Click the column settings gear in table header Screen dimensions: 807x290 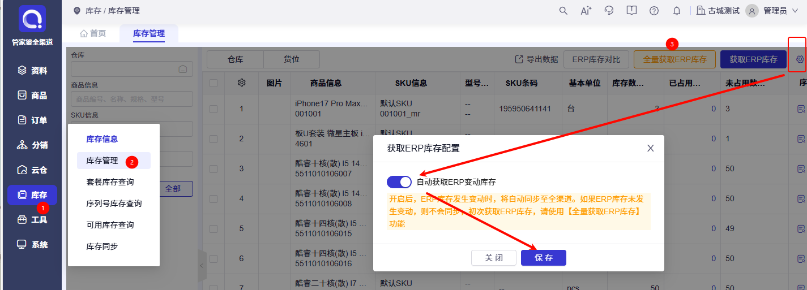[242, 83]
